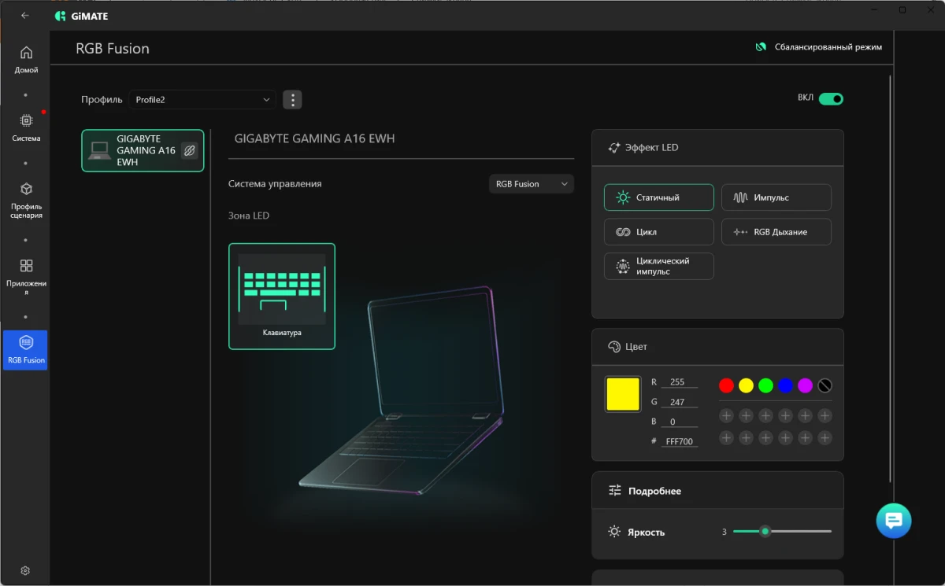Select the Клавиатура LED zone
This screenshot has width=945, height=586.
[x=282, y=296]
